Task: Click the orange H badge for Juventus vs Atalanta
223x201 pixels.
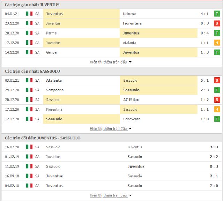Action: 217,43
